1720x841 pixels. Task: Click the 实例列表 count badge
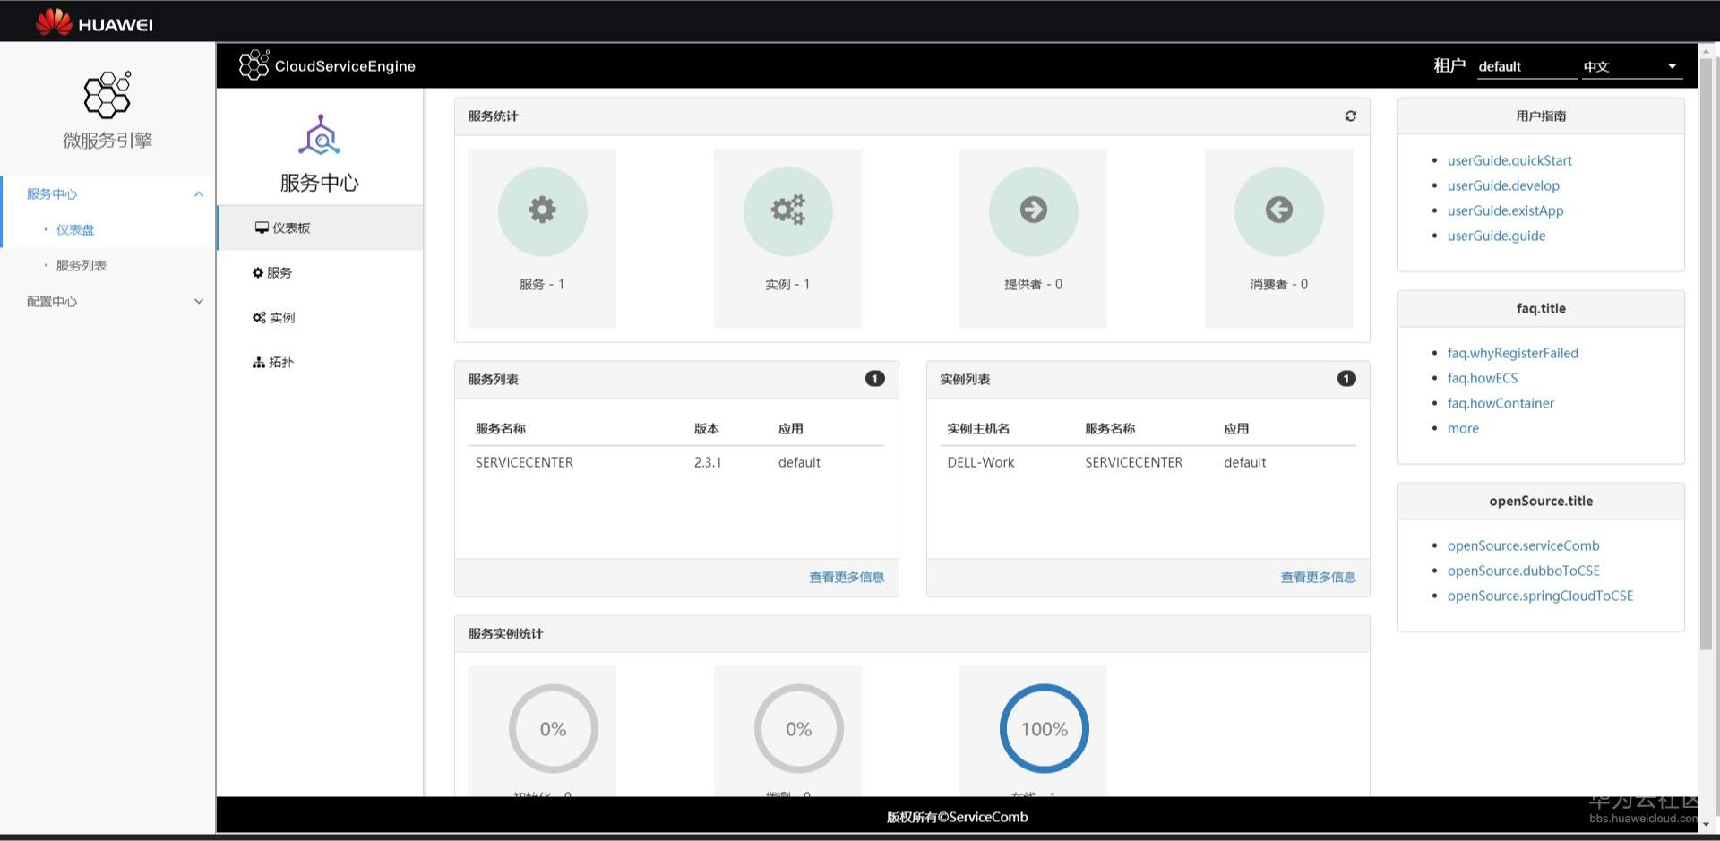pos(1346,379)
